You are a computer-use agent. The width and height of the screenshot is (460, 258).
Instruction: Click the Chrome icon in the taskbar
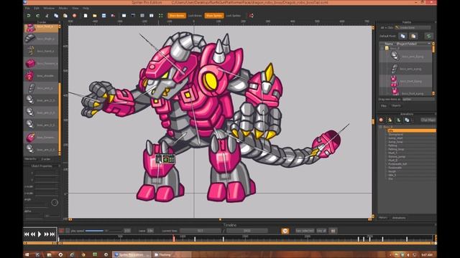tap(60, 255)
